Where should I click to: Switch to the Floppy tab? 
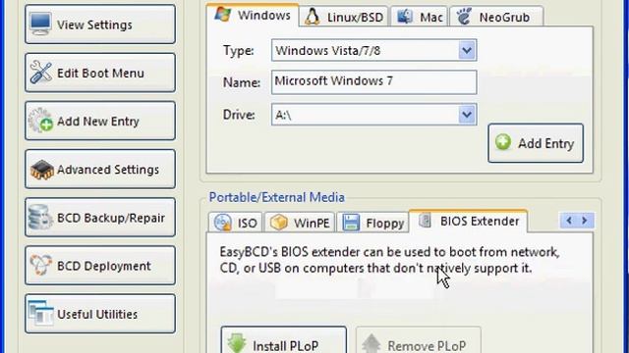[x=372, y=223]
